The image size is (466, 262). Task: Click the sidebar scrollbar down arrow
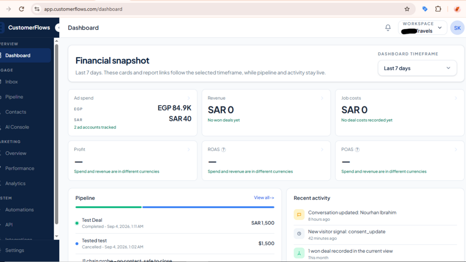click(x=56, y=236)
